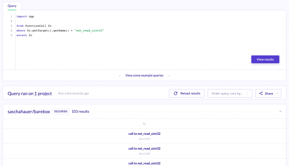Open the net_read_uint32 call at nfs.c:1147
Screen dimensions: 289x166
tap(144, 134)
